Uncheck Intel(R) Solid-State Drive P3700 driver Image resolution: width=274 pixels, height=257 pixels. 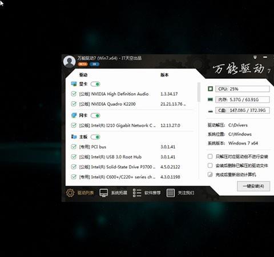point(74,167)
